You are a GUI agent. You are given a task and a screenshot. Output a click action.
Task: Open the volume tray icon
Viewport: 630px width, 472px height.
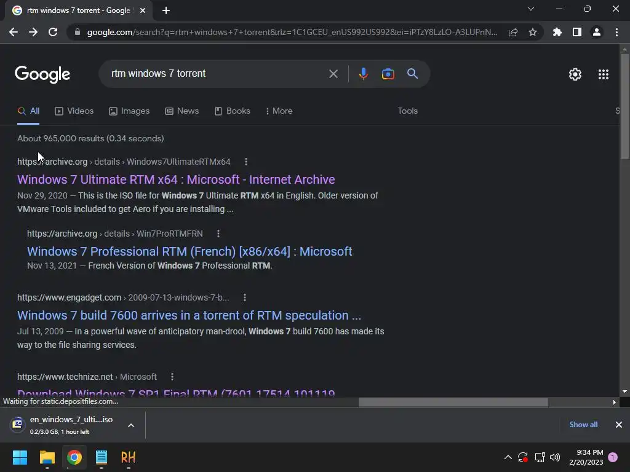click(555, 457)
